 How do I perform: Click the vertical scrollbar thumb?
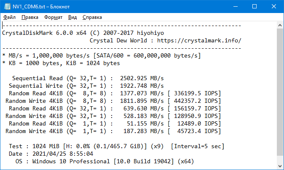(x=280, y=92)
